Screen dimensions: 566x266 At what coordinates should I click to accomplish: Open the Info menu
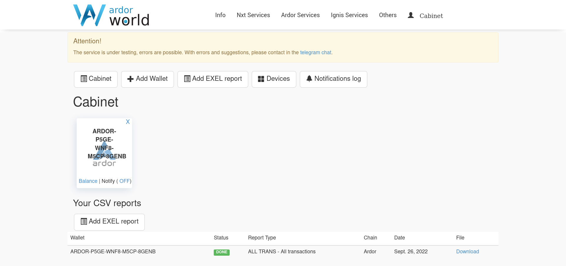click(220, 15)
